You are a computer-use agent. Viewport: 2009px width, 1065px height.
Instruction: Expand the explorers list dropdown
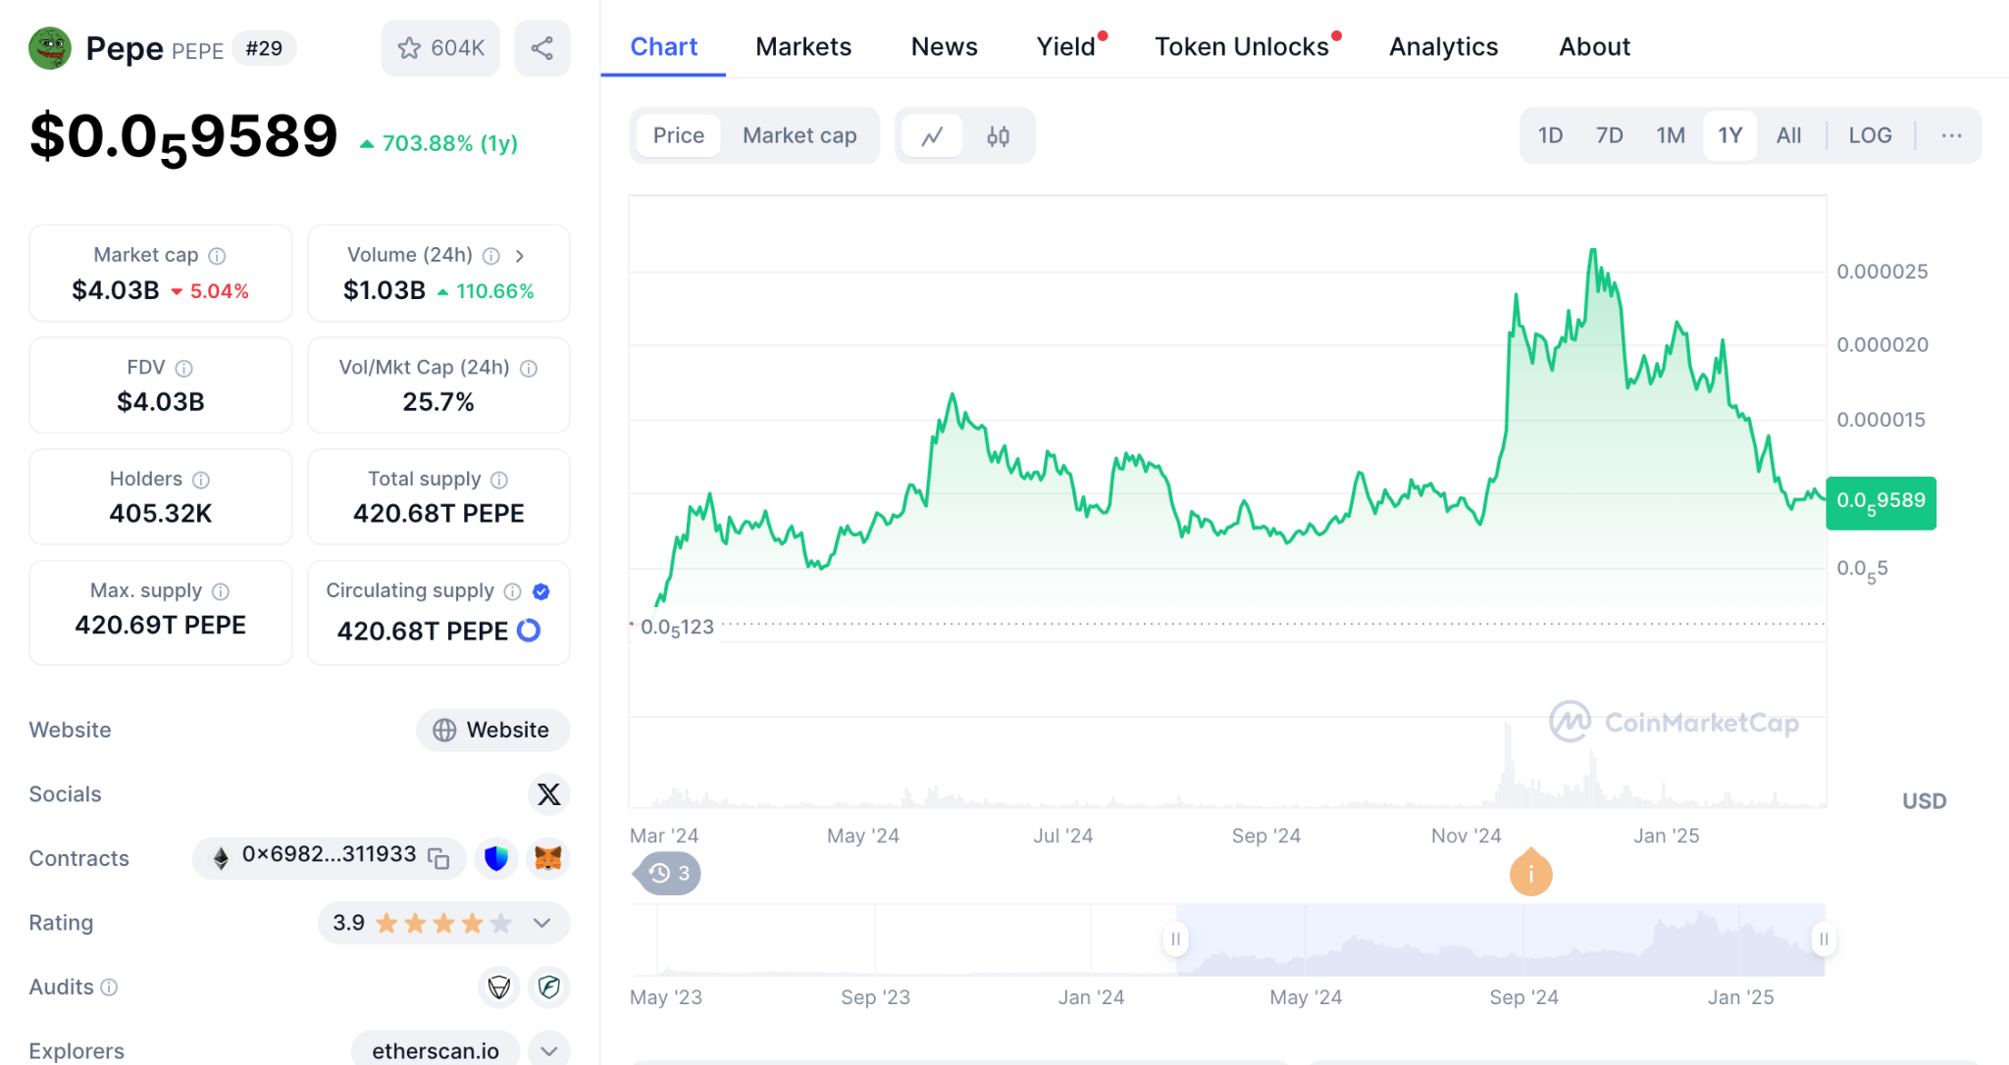pyautogui.click(x=549, y=1050)
